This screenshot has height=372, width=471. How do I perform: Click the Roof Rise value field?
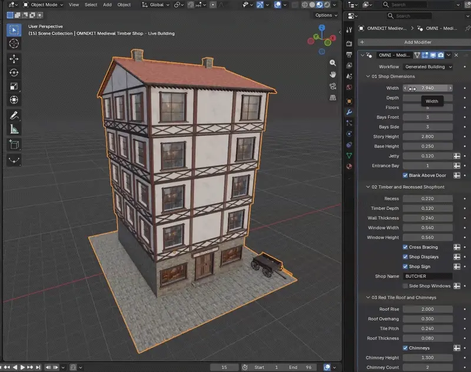click(x=428, y=309)
